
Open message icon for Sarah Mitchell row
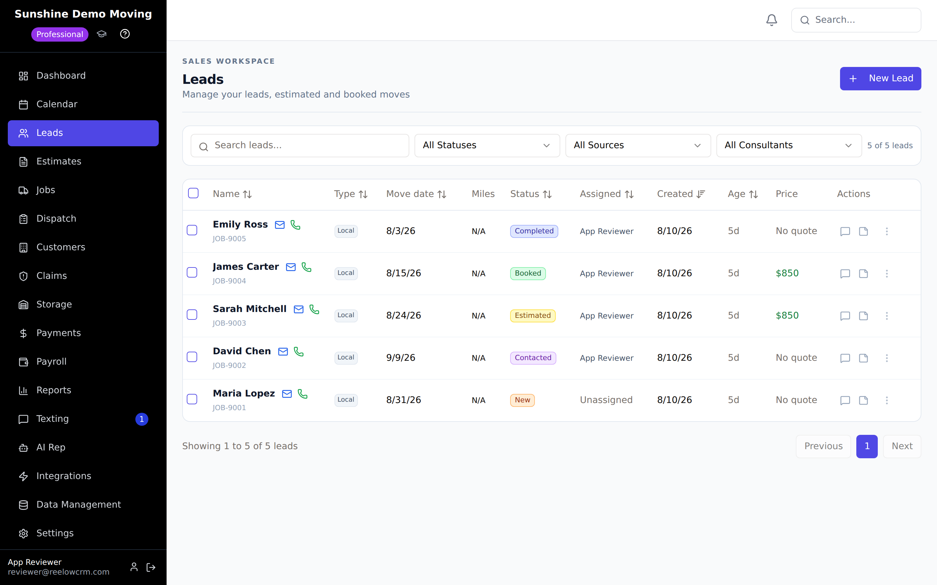pyautogui.click(x=845, y=316)
